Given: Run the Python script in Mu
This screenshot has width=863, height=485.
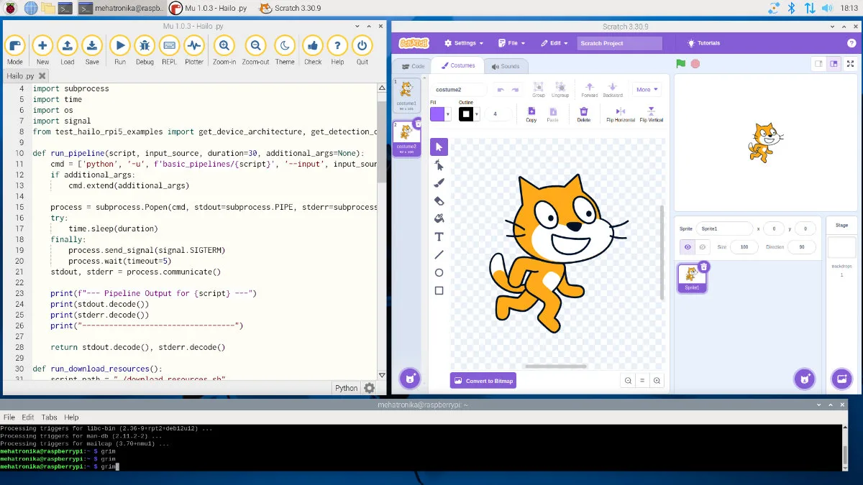Looking at the screenshot, I should tap(120, 50).
